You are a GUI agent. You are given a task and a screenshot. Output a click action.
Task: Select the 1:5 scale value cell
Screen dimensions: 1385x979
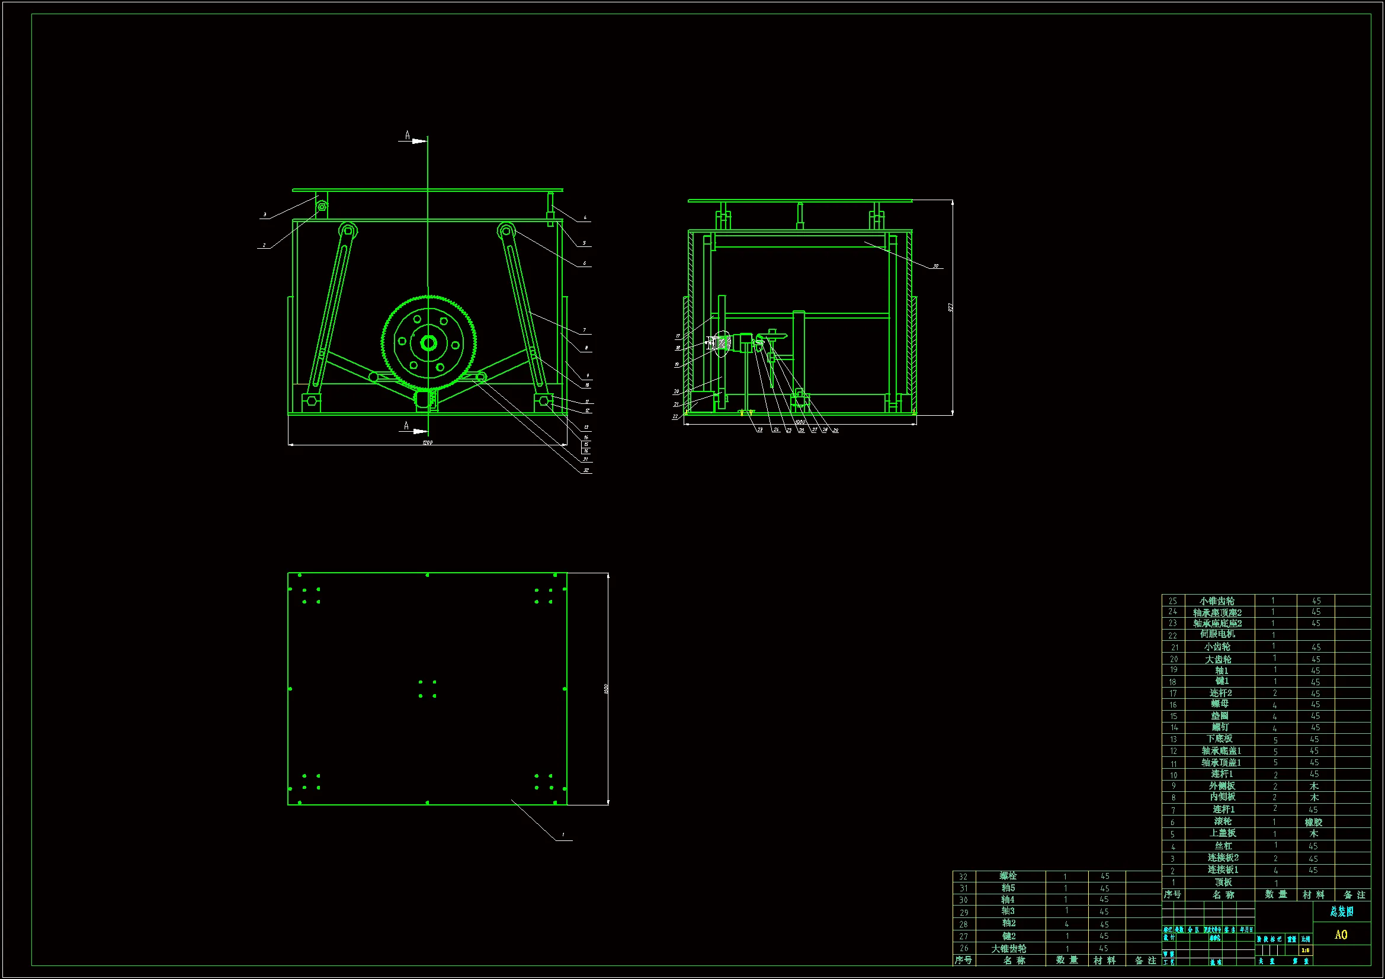point(1306,950)
